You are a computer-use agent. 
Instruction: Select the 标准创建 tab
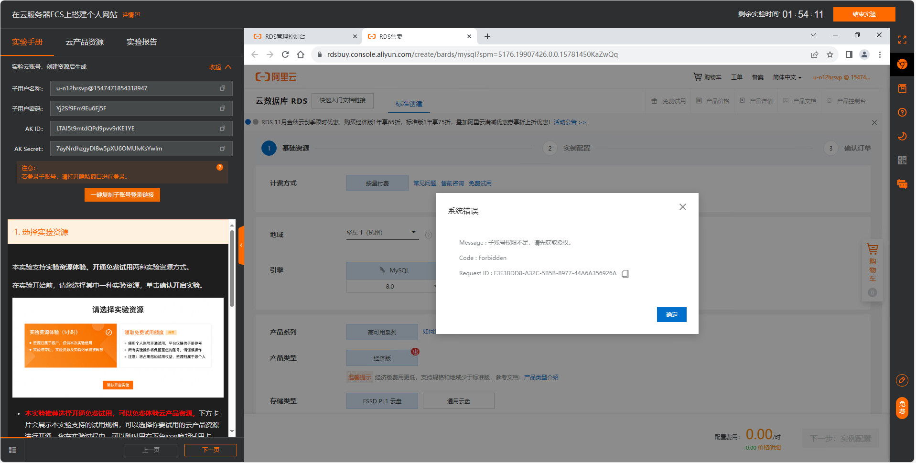pos(409,104)
